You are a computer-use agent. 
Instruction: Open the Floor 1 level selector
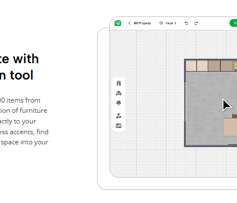click(x=168, y=23)
